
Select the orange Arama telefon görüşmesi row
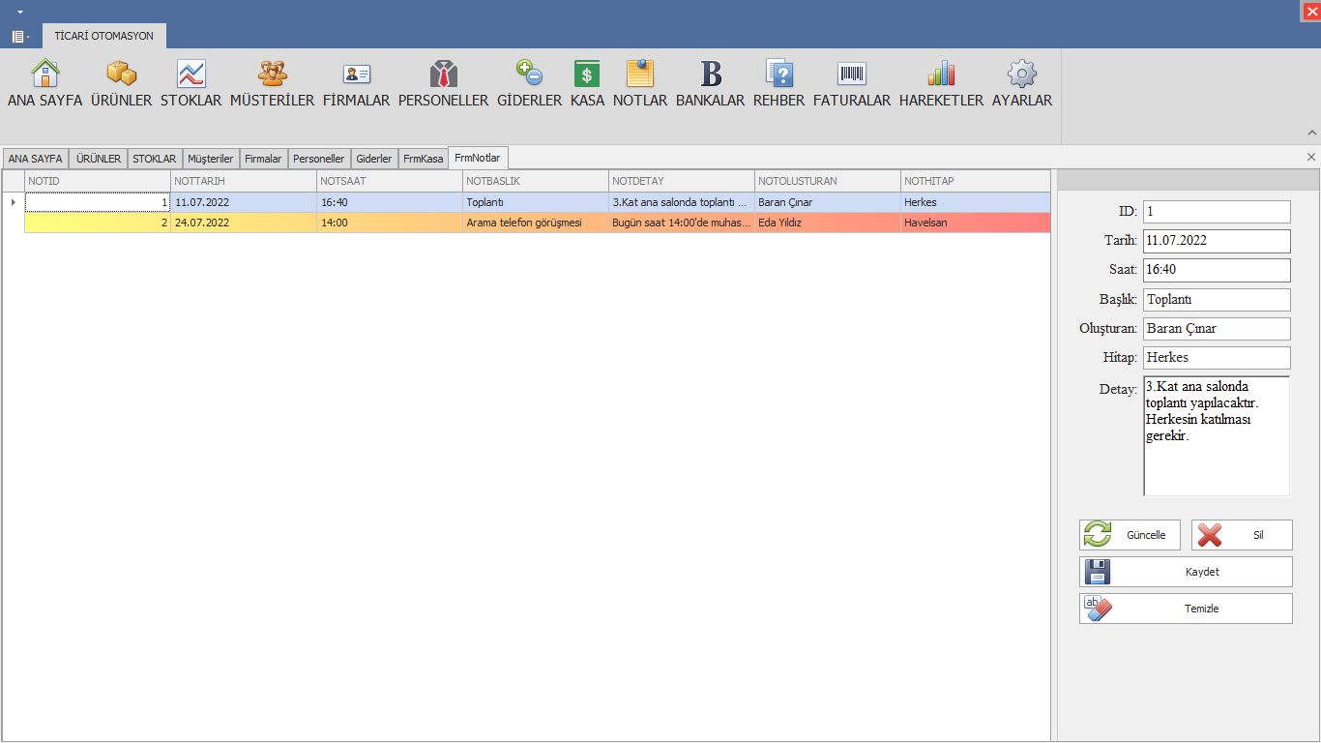[x=537, y=223]
